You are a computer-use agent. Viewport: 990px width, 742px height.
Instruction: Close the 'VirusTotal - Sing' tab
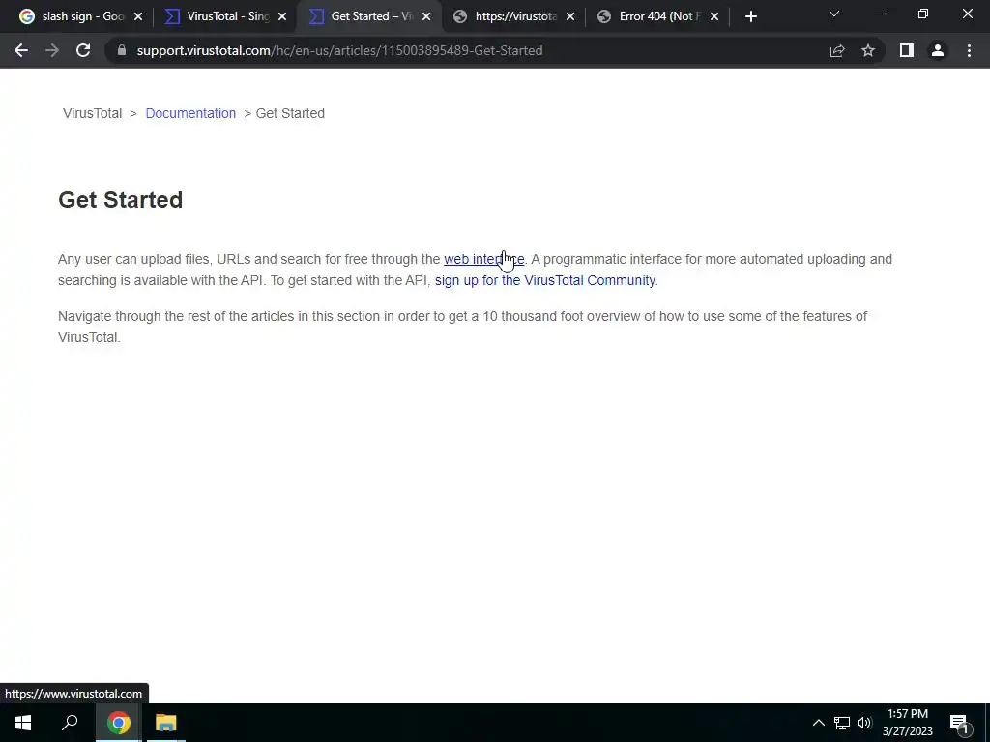[282, 16]
